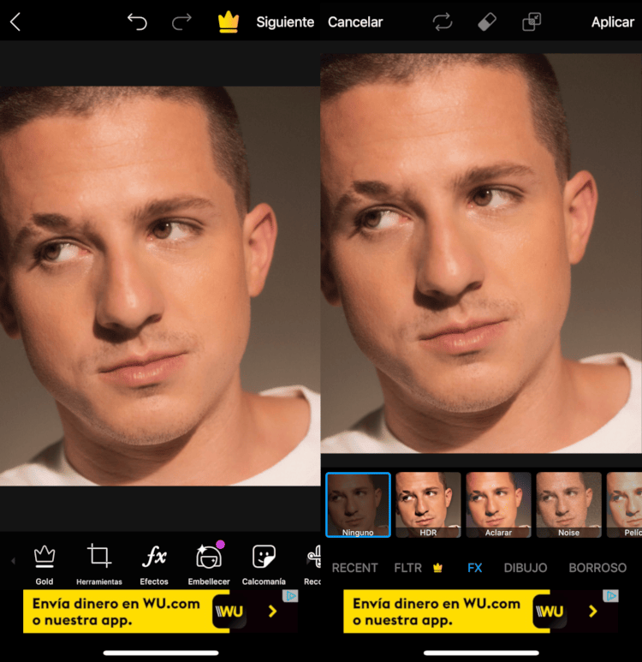Open the Efectos fx tool
The image size is (642, 662).
click(154, 564)
